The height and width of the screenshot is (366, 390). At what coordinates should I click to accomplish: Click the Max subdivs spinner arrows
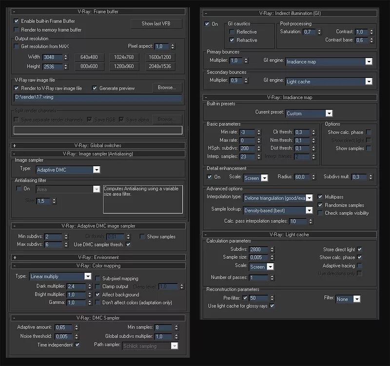(66, 245)
